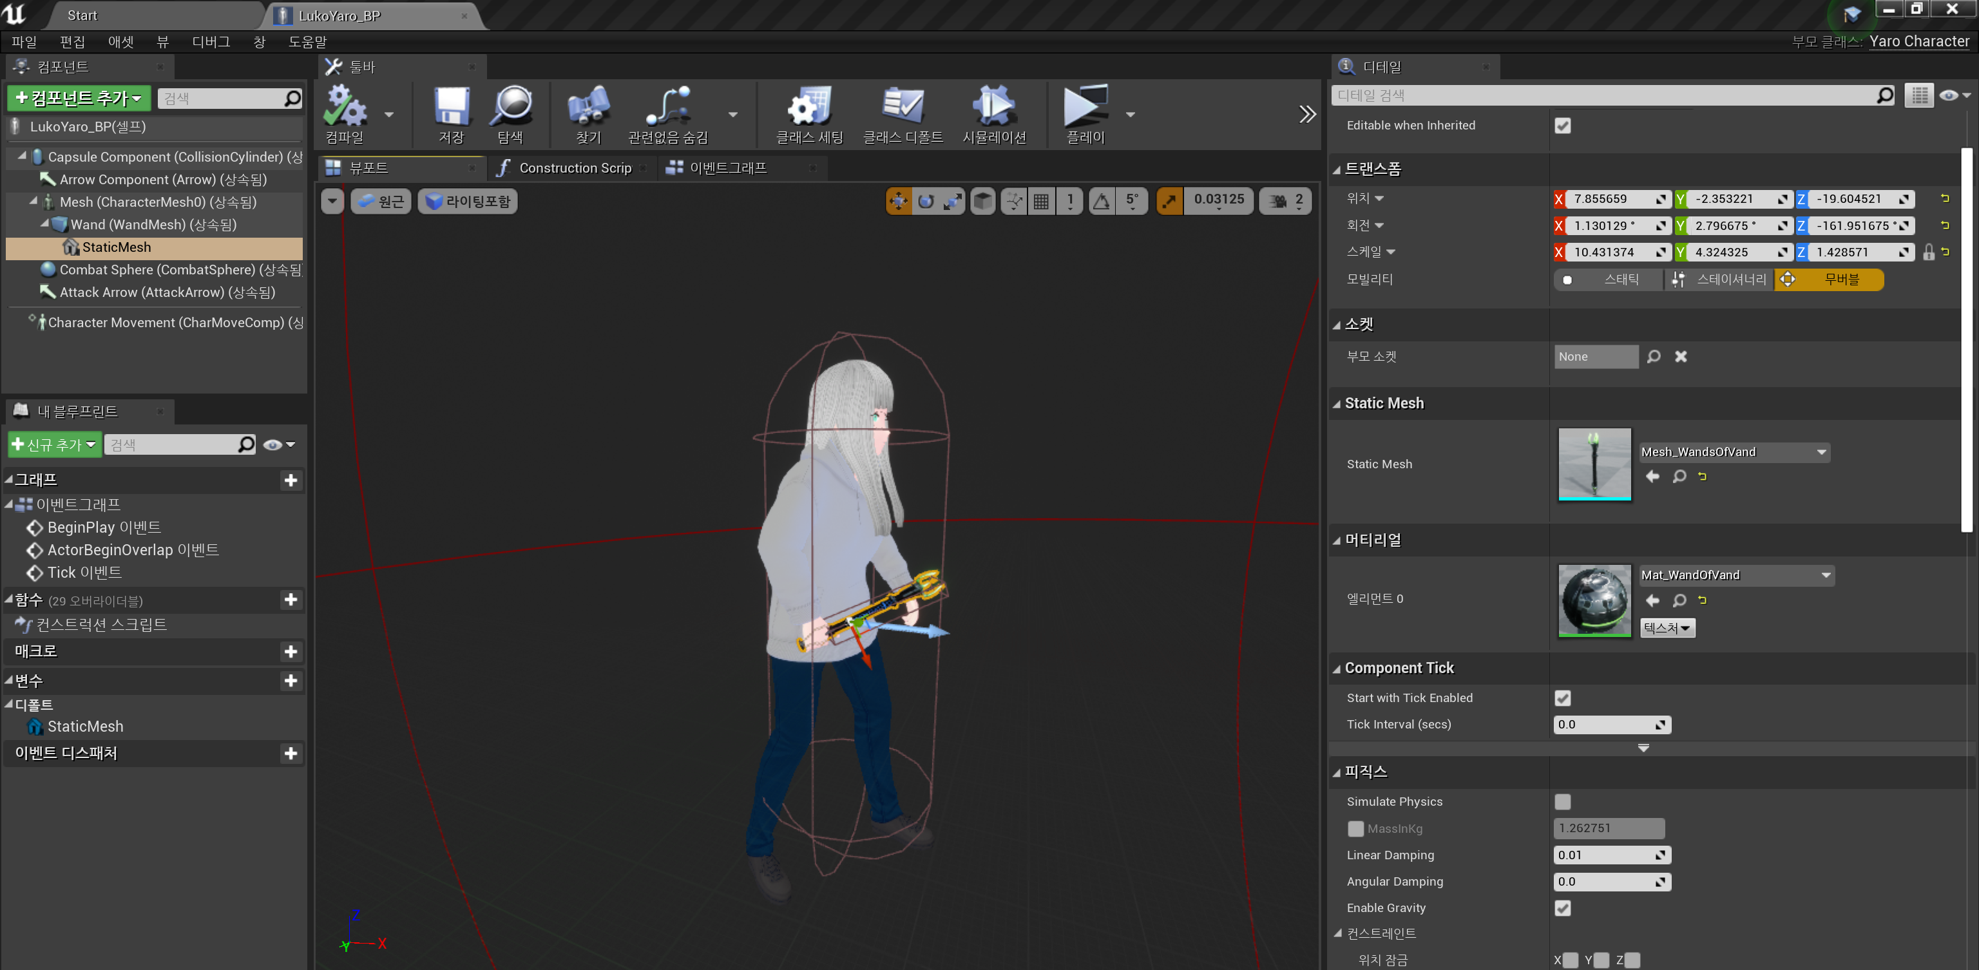Select the StaticMesh component

point(116,247)
